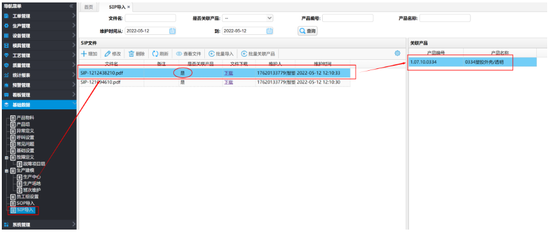Click the 刷新 refresh icon
Screen dimensions: 549x232
(x=155, y=54)
